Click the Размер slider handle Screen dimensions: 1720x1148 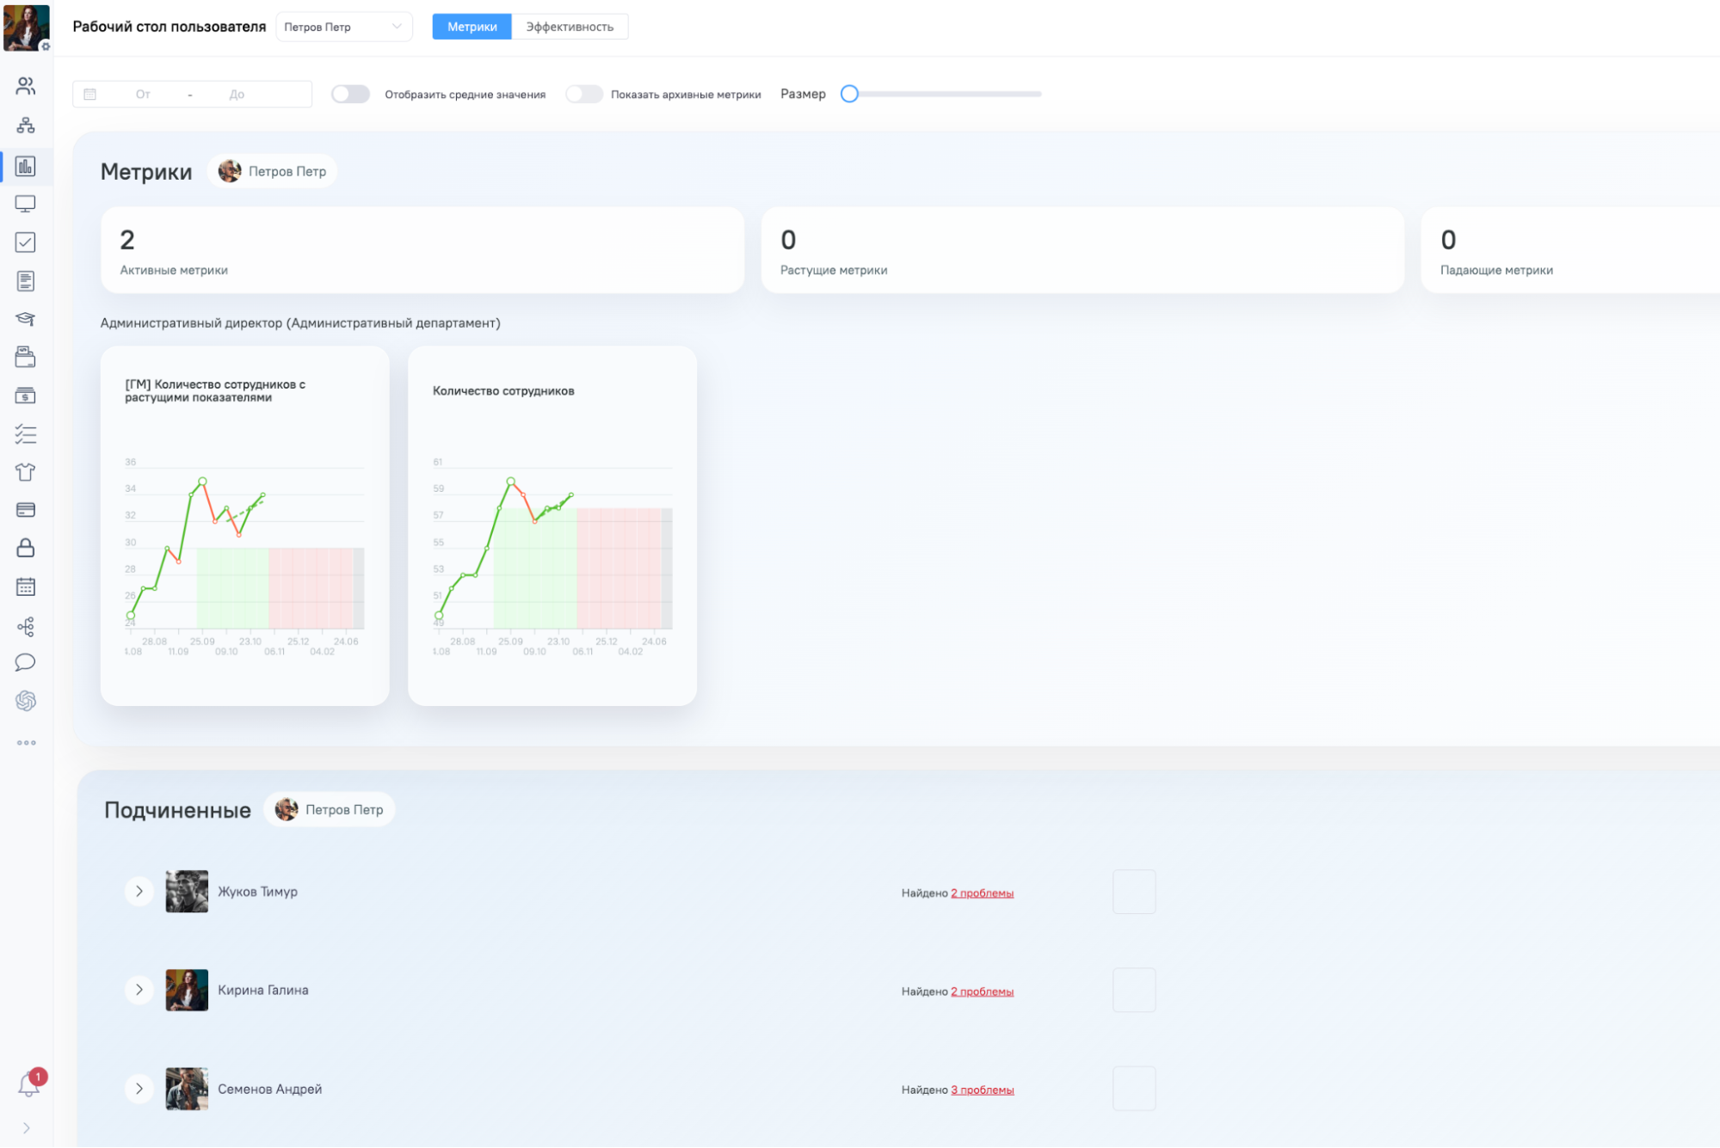pos(849,95)
